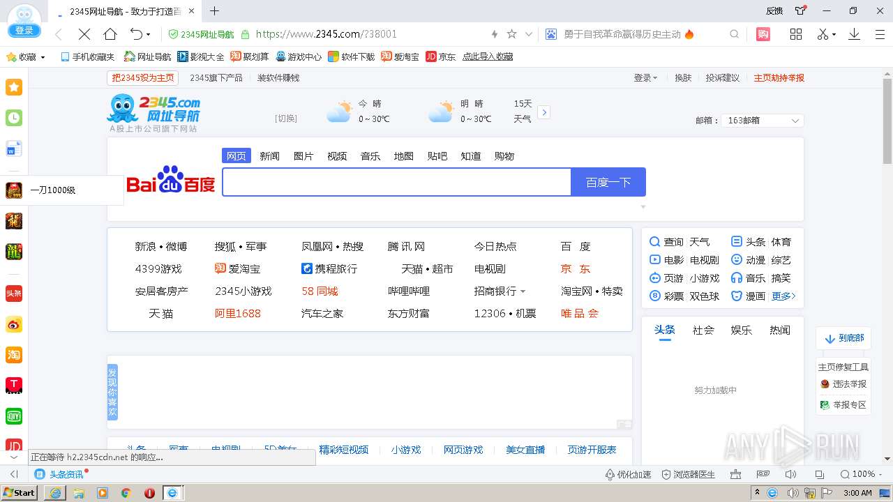Click the scissors screenshot tool

(x=823, y=34)
